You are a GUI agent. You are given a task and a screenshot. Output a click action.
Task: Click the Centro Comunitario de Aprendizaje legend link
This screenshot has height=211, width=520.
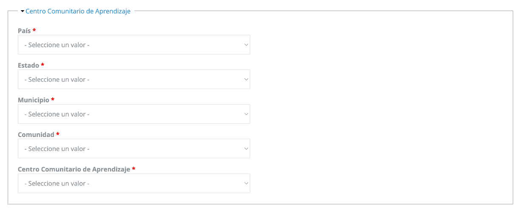point(78,11)
